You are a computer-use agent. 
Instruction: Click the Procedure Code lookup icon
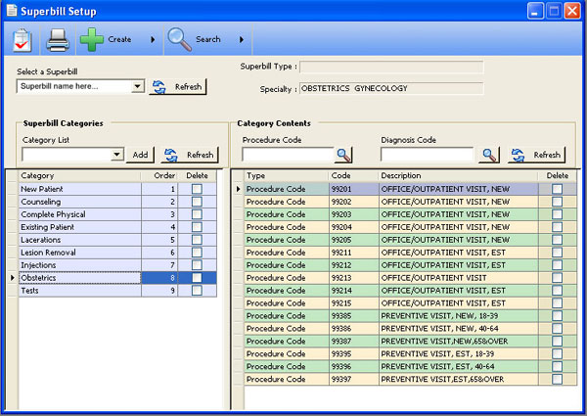343,155
